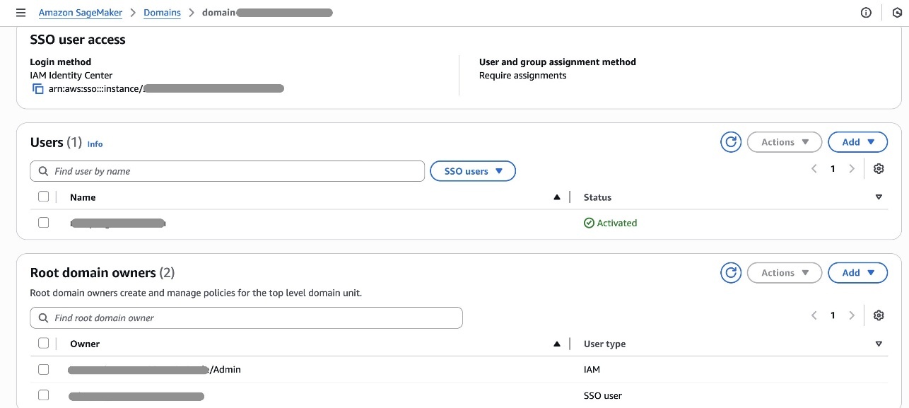Image resolution: width=909 pixels, height=408 pixels.
Task: Click the hexagon settings icon top right
Action: (897, 13)
